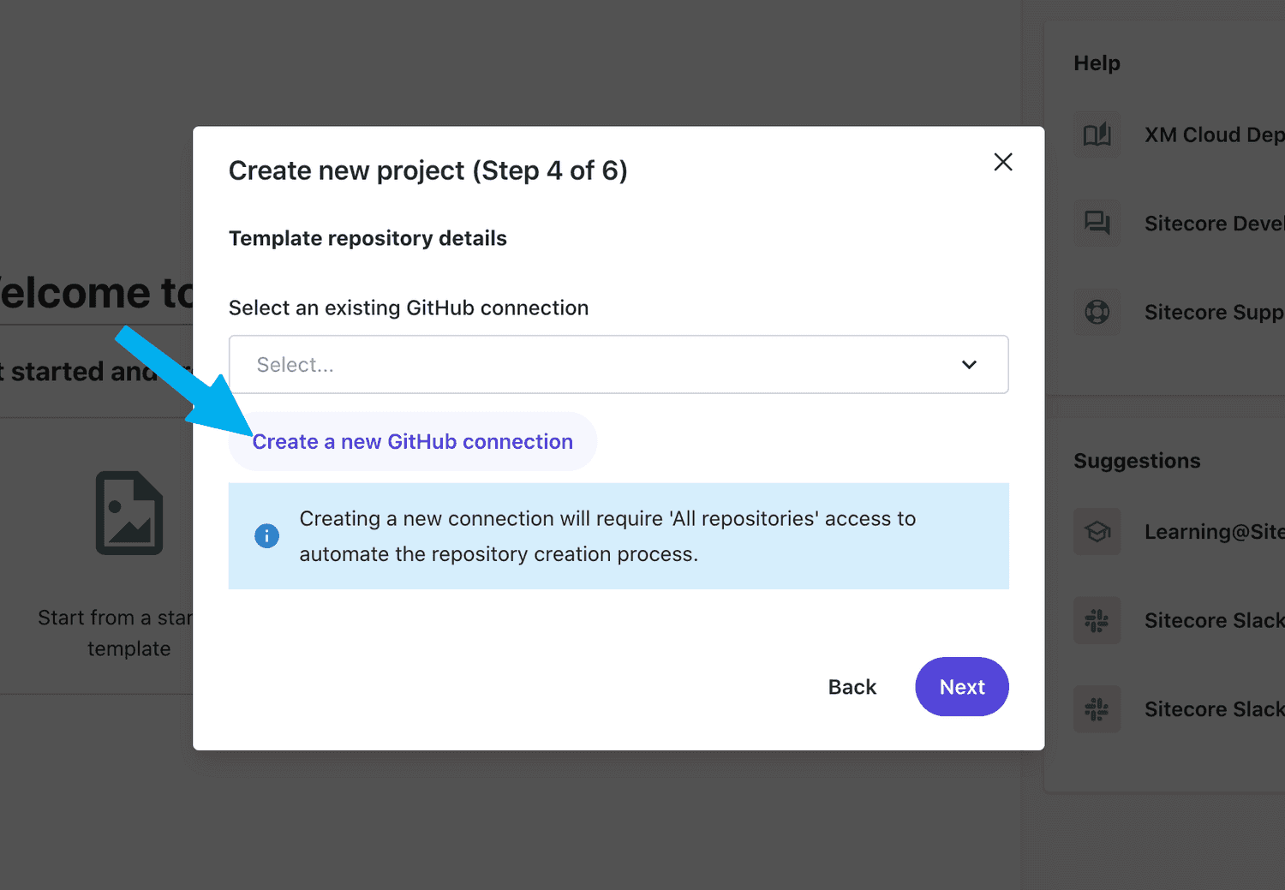Open Learning@Sitecore suggestion text

[1214, 532]
